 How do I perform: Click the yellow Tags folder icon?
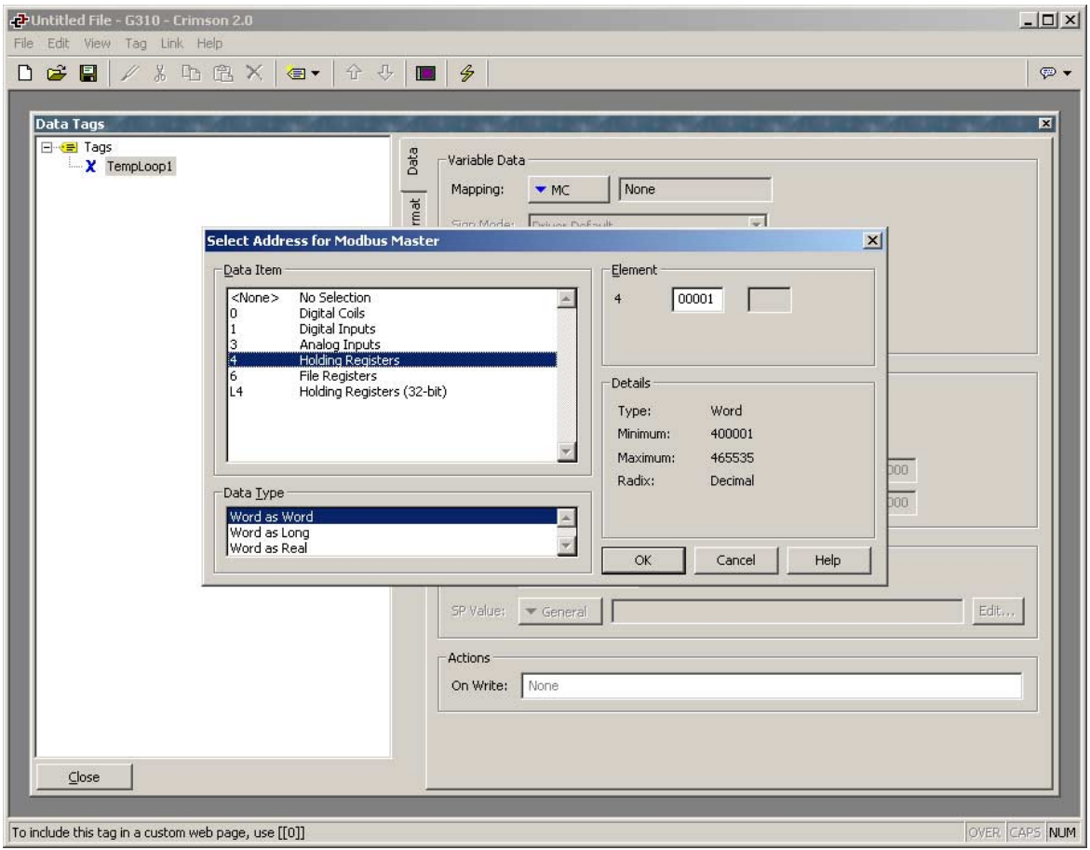click(69, 147)
